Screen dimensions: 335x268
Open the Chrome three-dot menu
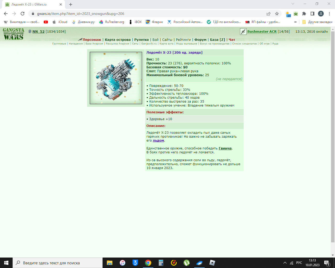[x=329, y=14]
